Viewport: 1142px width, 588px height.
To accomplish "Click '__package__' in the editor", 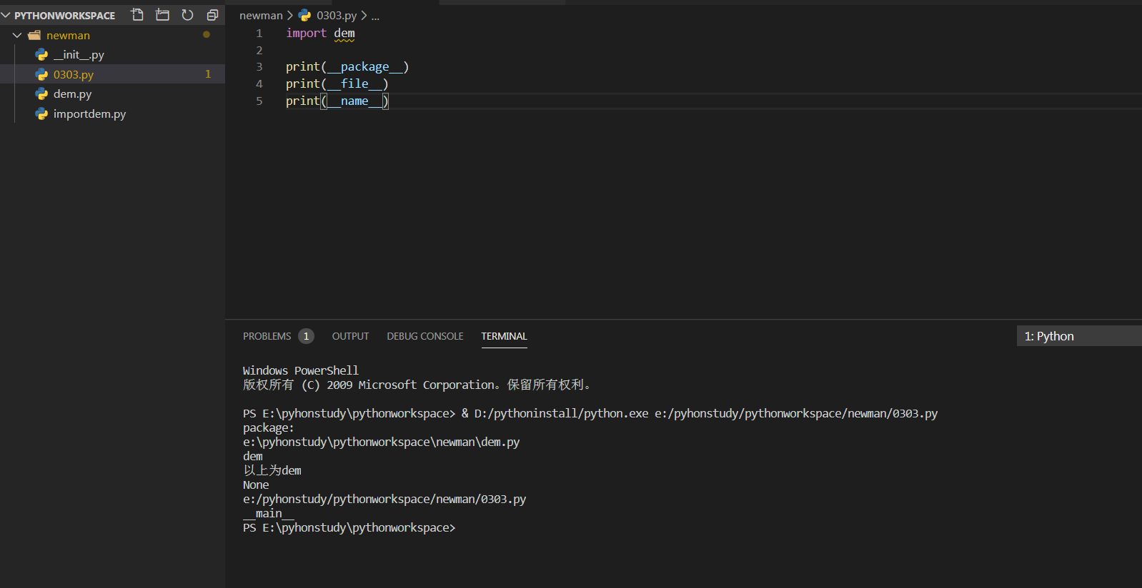I will (364, 66).
